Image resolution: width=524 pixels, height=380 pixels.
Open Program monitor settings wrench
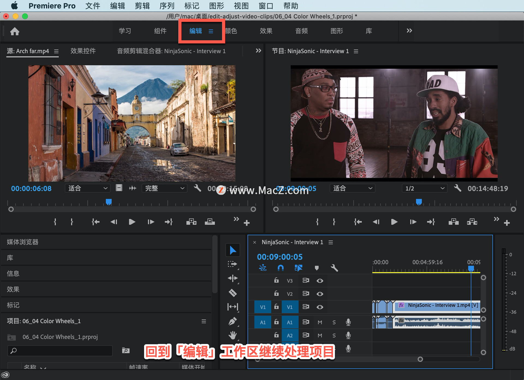pos(458,188)
